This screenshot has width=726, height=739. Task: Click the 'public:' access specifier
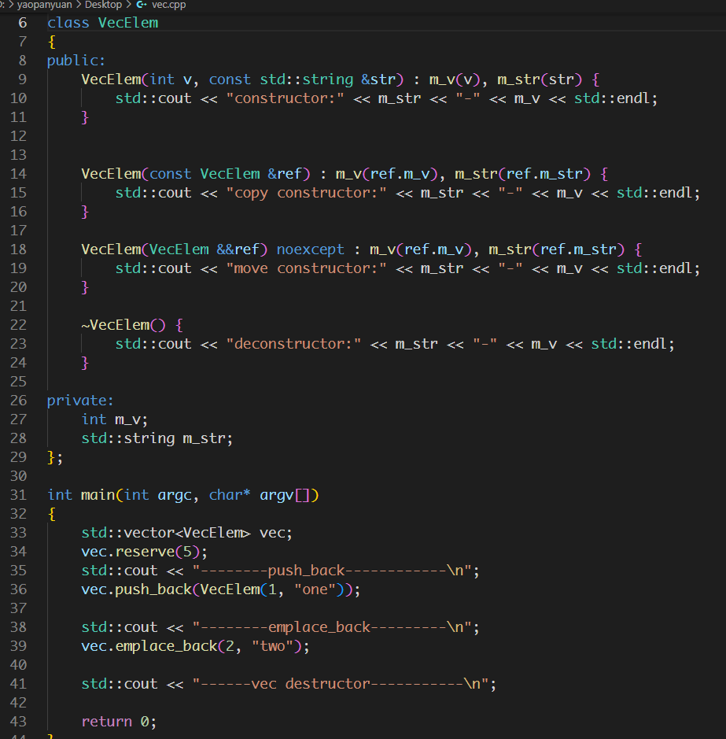(76, 61)
